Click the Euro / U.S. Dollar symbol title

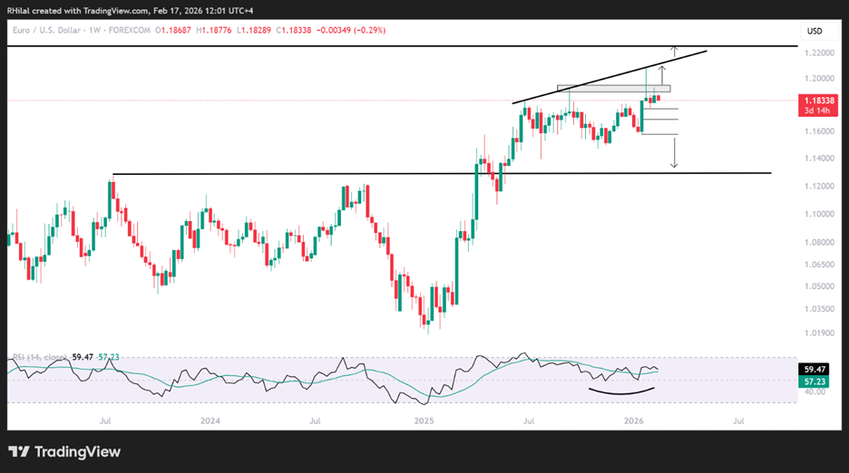click(x=48, y=30)
